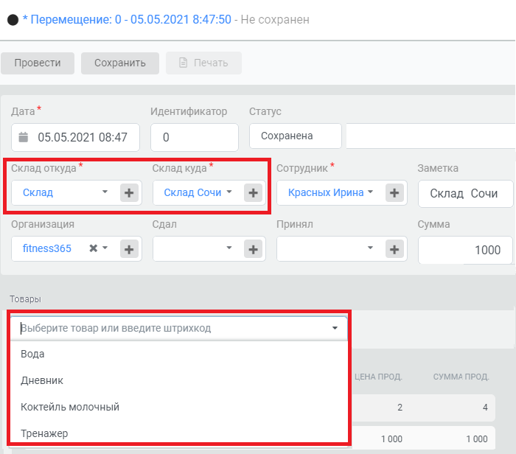Image resolution: width=516 pixels, height=454 pixels.
Task: Click the Статус field showing Сохранена
Action: [295, 136]
